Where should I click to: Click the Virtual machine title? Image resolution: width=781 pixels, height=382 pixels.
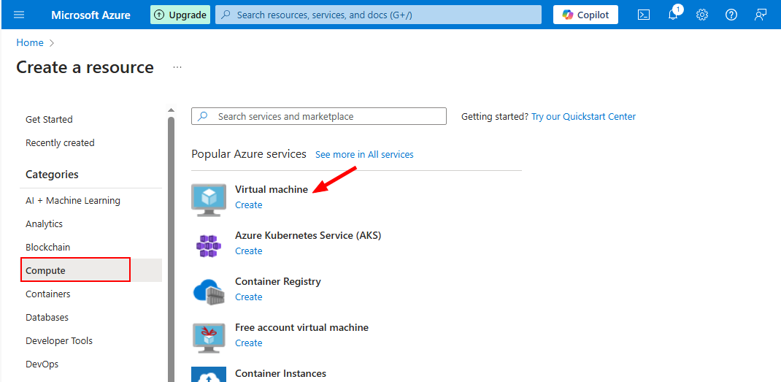(x=272, y=189)
